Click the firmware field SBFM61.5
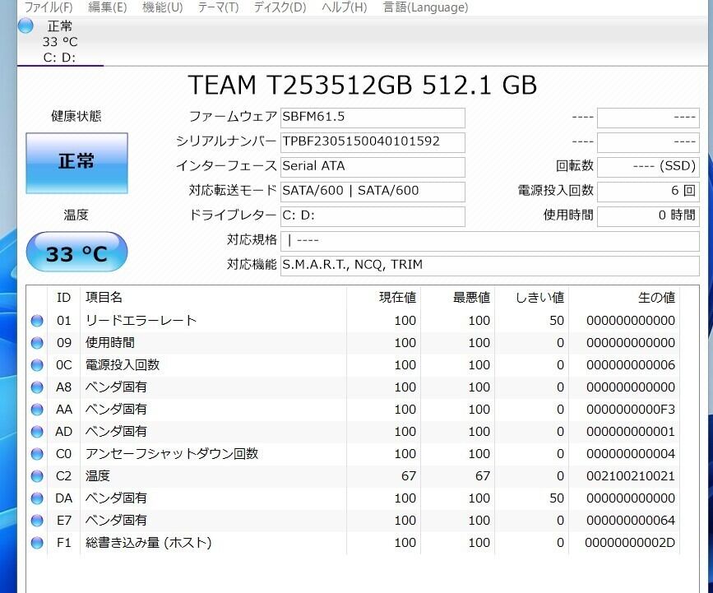 pyautogui.click(x=373, y=118)
